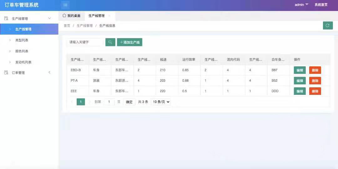Click the 订单管理 sidebar menu icon
338x169 pixels.
tap(6, 73)
